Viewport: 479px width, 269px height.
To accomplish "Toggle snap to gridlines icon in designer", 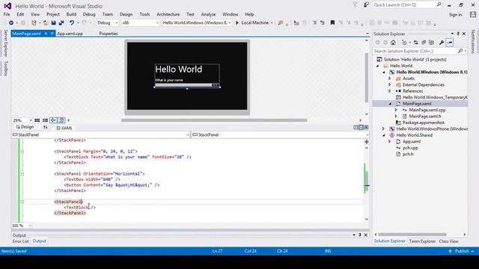I will [45, 120].
